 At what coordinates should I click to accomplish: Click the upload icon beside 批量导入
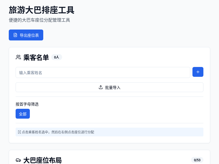click(101, 87)
